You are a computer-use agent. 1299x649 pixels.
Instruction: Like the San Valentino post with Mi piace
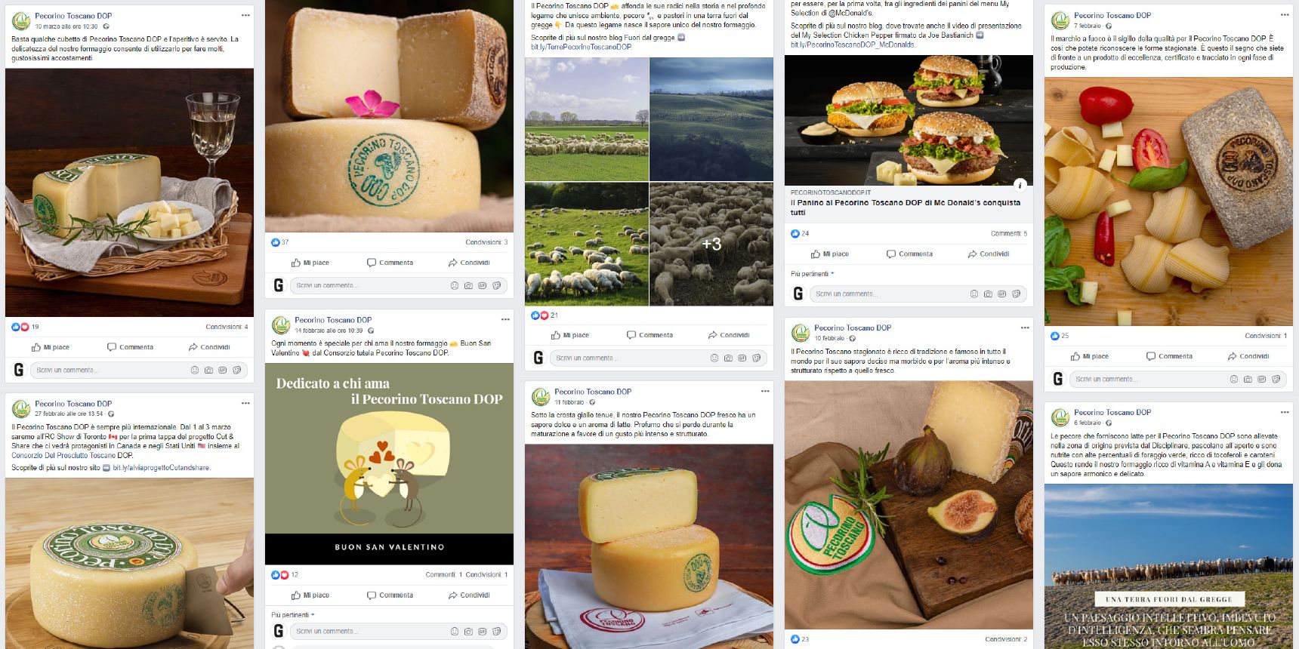[310, 595]
